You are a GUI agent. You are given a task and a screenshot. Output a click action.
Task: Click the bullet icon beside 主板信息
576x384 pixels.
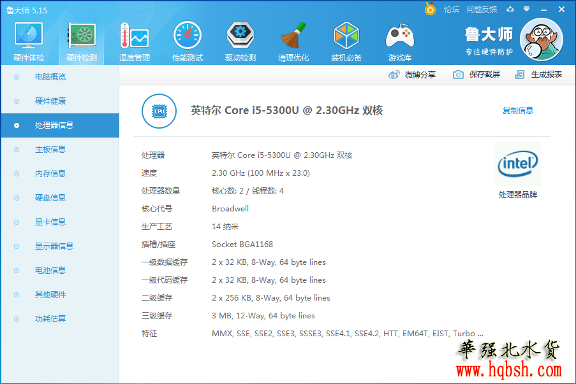click(17, 150)
